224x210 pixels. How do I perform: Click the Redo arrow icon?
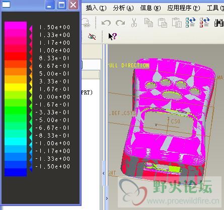click(x=120, y=23)
